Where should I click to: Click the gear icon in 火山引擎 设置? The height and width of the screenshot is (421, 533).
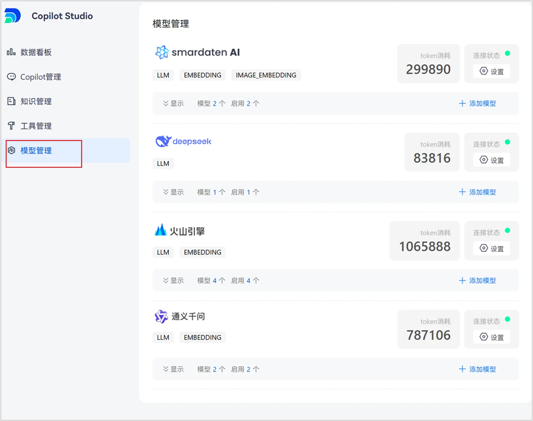point(483,248)
